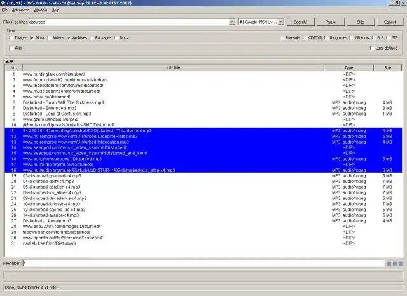Select row 'Disturbed - Liberate.mp3'
This screenshot has width=407, height=296.
(203, 221)
